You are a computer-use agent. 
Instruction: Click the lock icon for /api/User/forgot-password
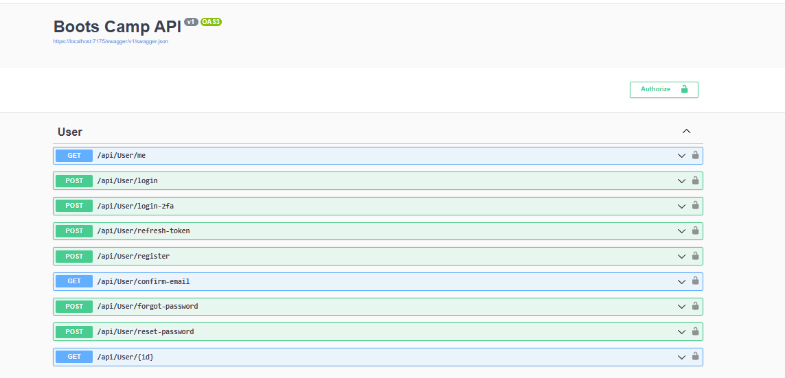[x=695, y=307]
